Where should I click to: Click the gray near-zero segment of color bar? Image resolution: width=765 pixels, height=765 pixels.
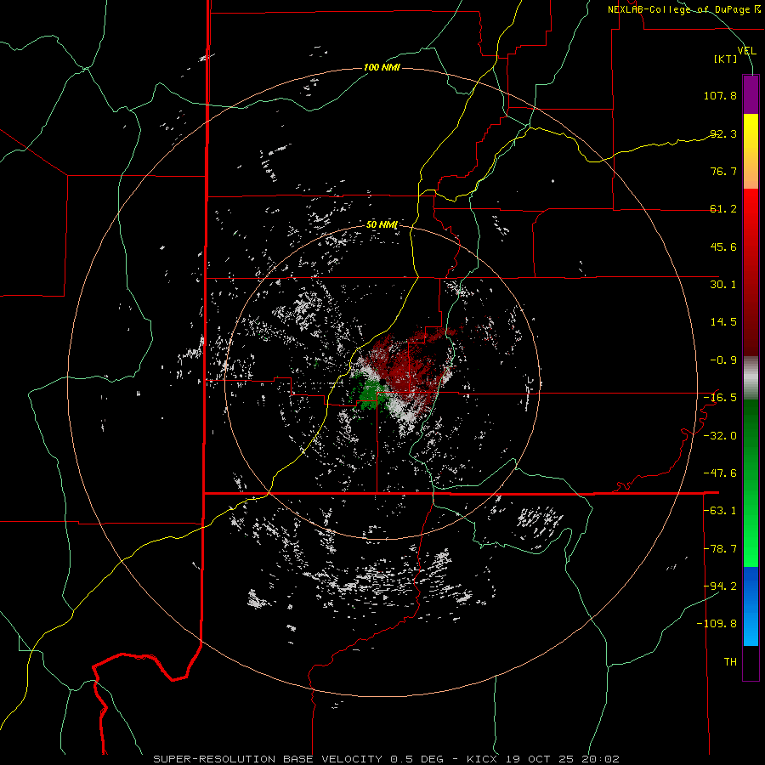tap(751, 378)
